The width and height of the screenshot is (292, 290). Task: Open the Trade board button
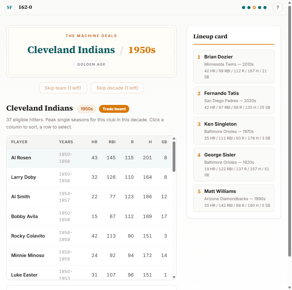[x=114, y=109]
